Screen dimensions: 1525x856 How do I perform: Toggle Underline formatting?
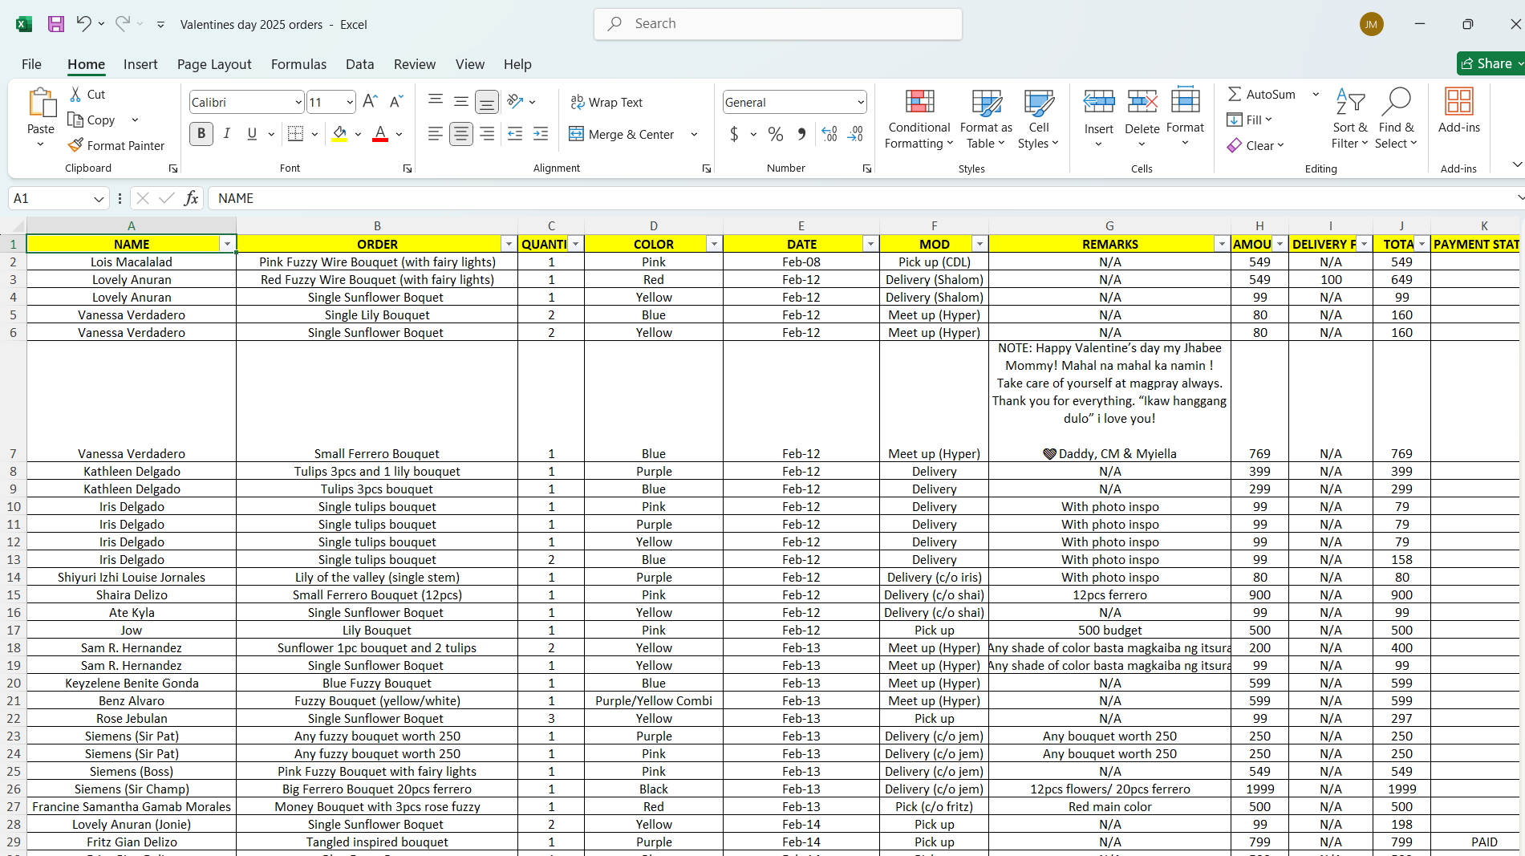[252, 134]
